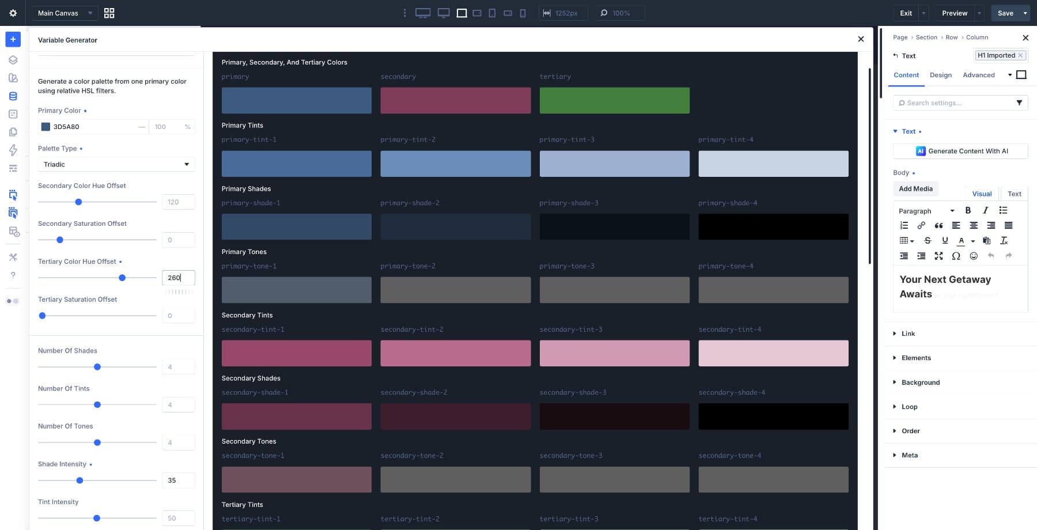1037x530 pixels.
Task: Remove the H1 Imported preset tag
Action: [x=1020, y=55]
